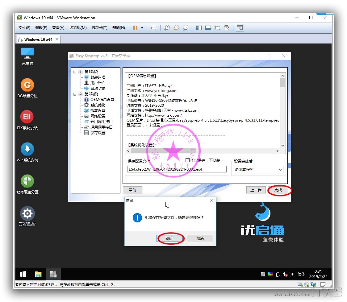Open the snapshot manager toolbar icon
Viewport: 347px width, 302px height.
tap(186, 28)
